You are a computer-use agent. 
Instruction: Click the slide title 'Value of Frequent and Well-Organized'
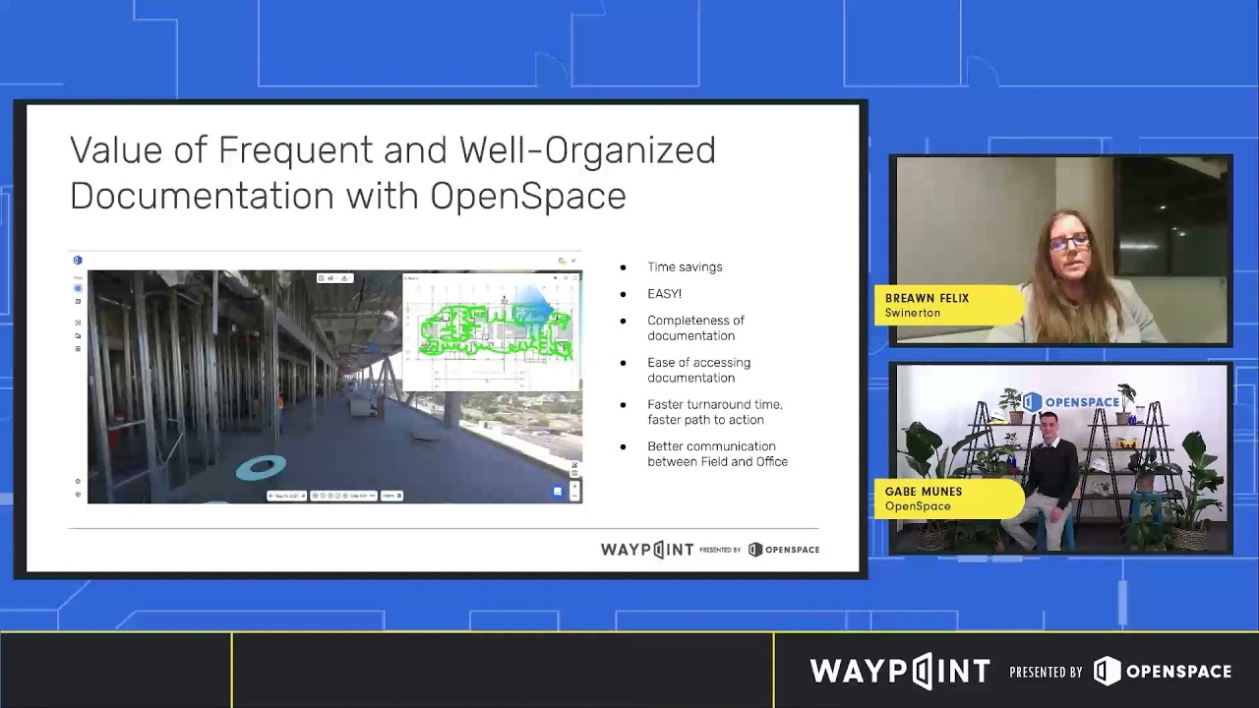coord(392,150)
